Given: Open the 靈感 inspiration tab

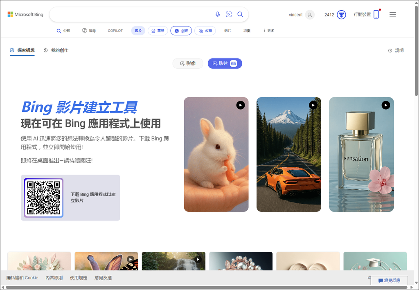Looking at the screenshot, I should coord(158,31).
